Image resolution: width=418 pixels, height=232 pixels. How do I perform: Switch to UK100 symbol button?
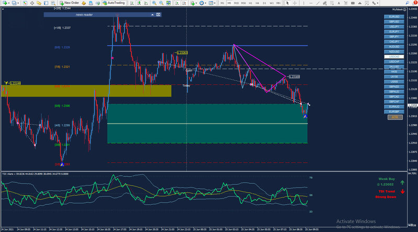[x=394, y=77]
